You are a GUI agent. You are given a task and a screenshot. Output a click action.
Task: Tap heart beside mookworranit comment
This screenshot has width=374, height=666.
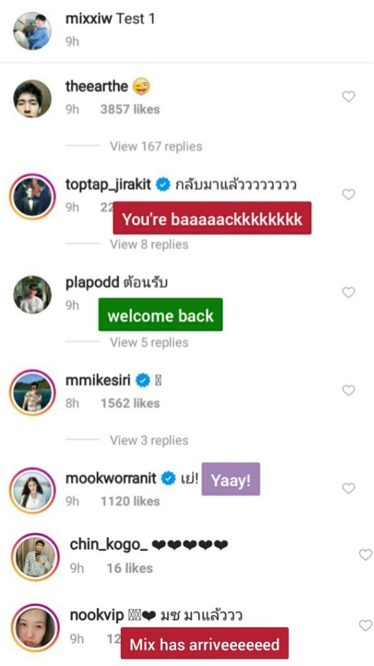coord(348,488)
